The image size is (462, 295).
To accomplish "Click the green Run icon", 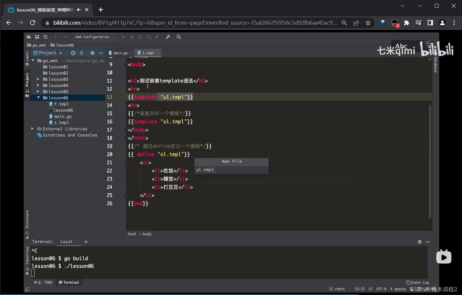I will (x=124, y=37).
